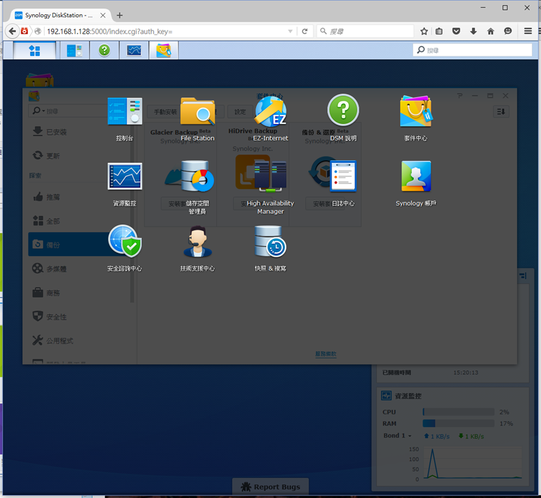
Task: Click the widget panel icon above the system widgets
Action: (x=523, y=276)
